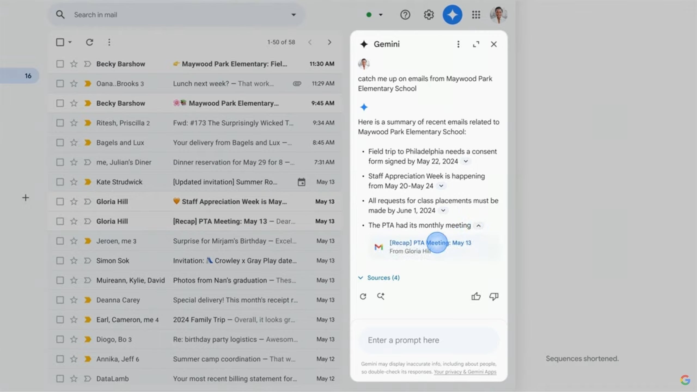697x392 pixels.
Task: Click the [Recap] PTA Meeting: May 13 link
Action: [430, 242]
